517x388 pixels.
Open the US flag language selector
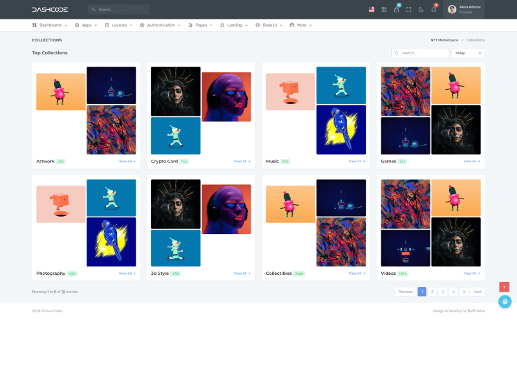372,10
